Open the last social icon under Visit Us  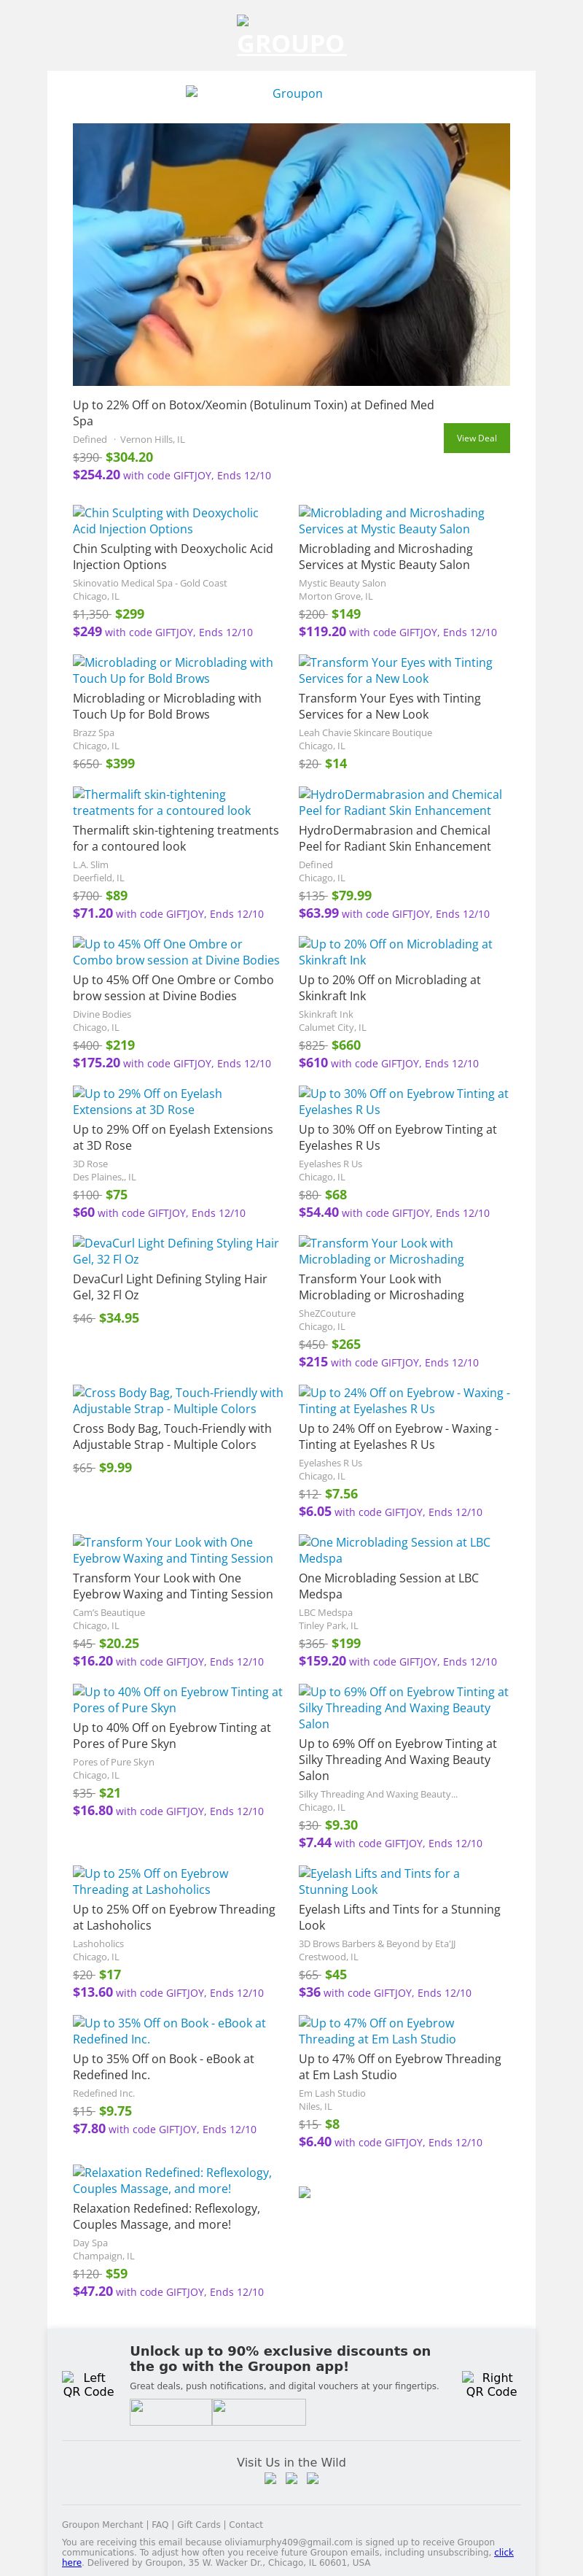(x=313, y=2478)
